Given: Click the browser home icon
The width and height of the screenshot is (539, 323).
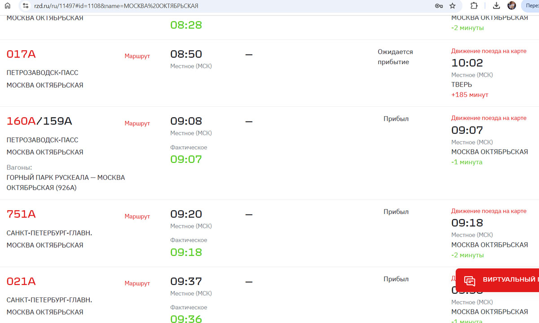Looking at the screenshot, I should tap(8, 6).
